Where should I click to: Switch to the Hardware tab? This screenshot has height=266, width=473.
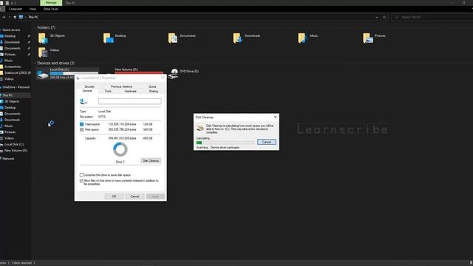click(x=131, y=91)
